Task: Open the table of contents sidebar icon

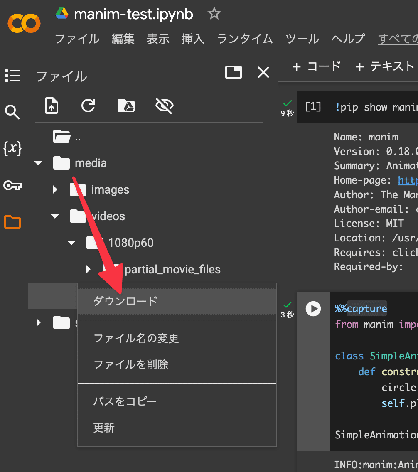Action: (12, 76)
